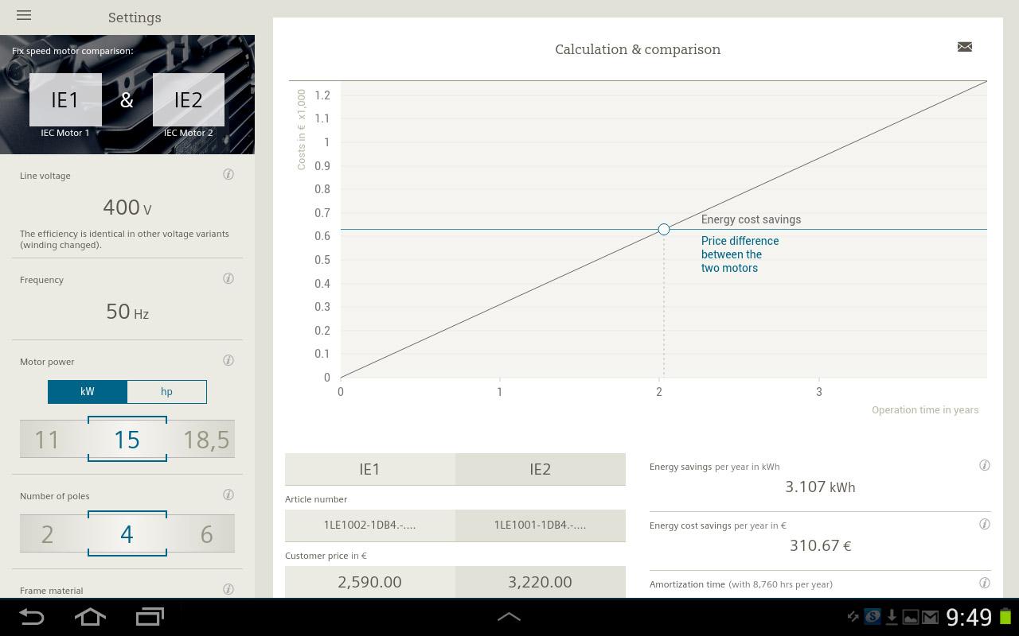Viewport: 1019px width, 636px height.
Task: Tap the Calculation & comparison heading
Action: pyautogui.click(x=638, y=49)
